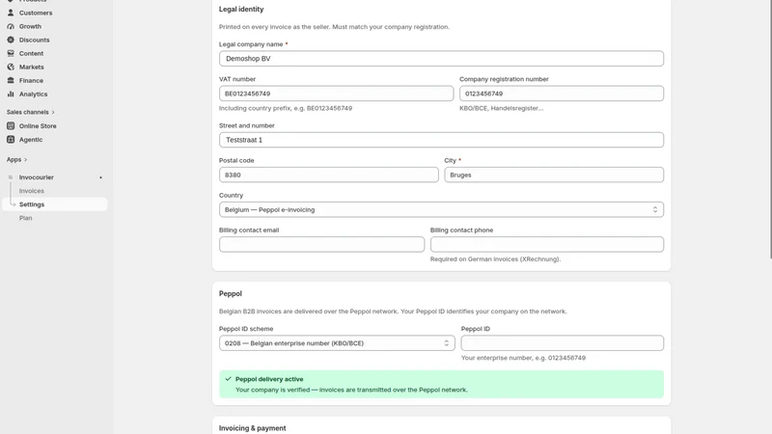
Task: Go to Invocourier Plan page
Action: pyautogui.click(x=26, y=218)
